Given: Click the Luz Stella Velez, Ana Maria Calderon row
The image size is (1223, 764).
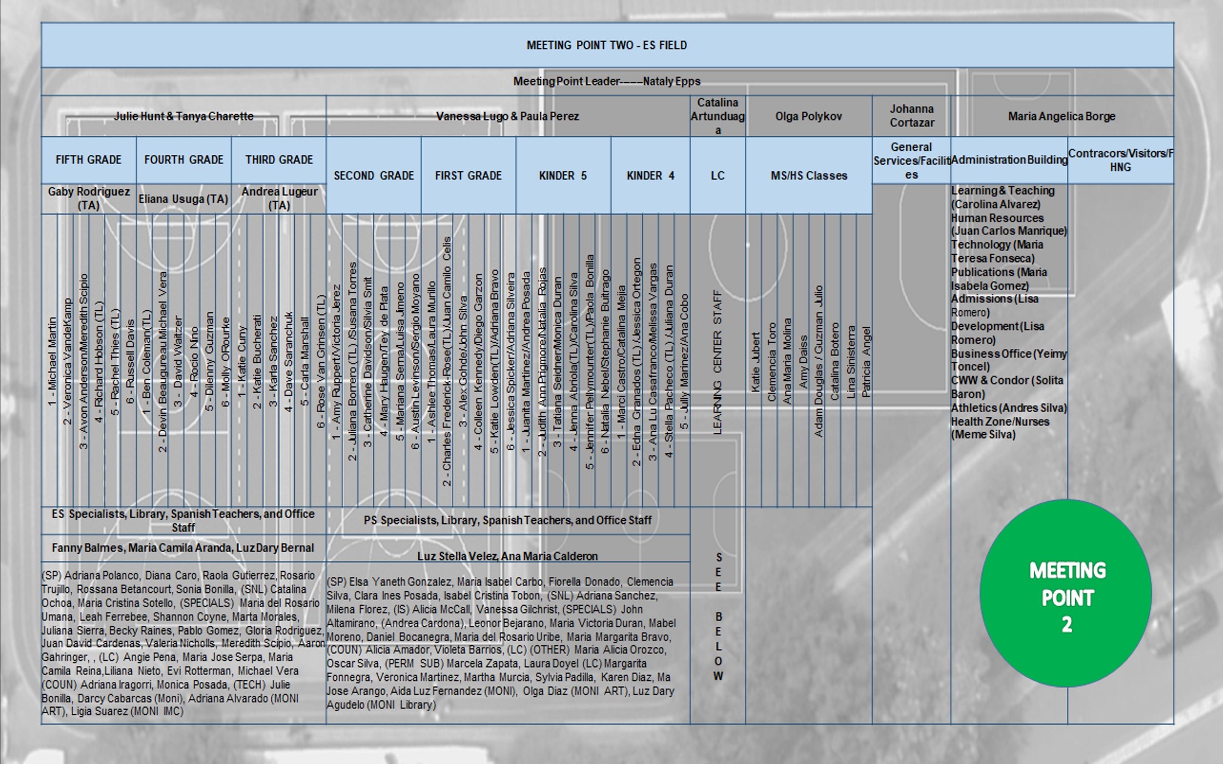Looking at the screenshot, I should (x=507, y=556).
